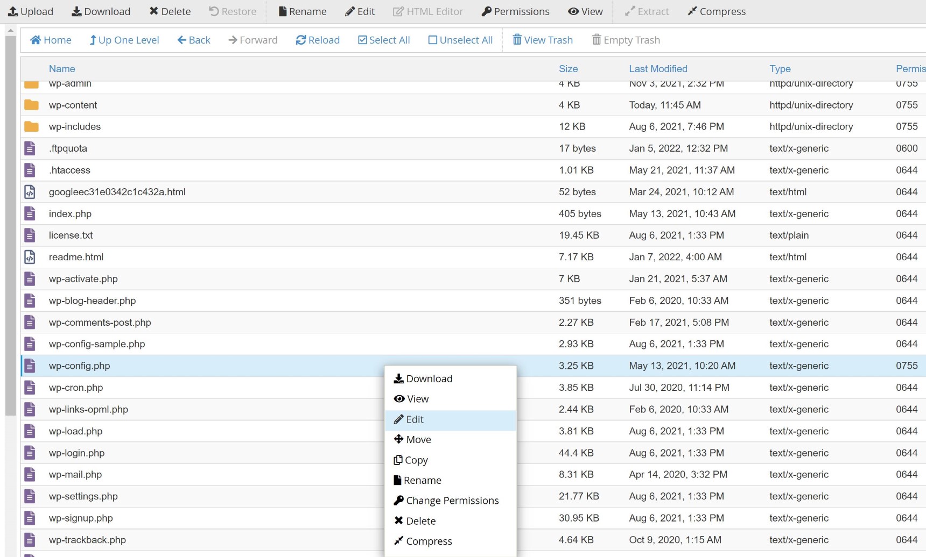Click the wp-login.php file icon
Screen dimensions: 926x557
30,453
